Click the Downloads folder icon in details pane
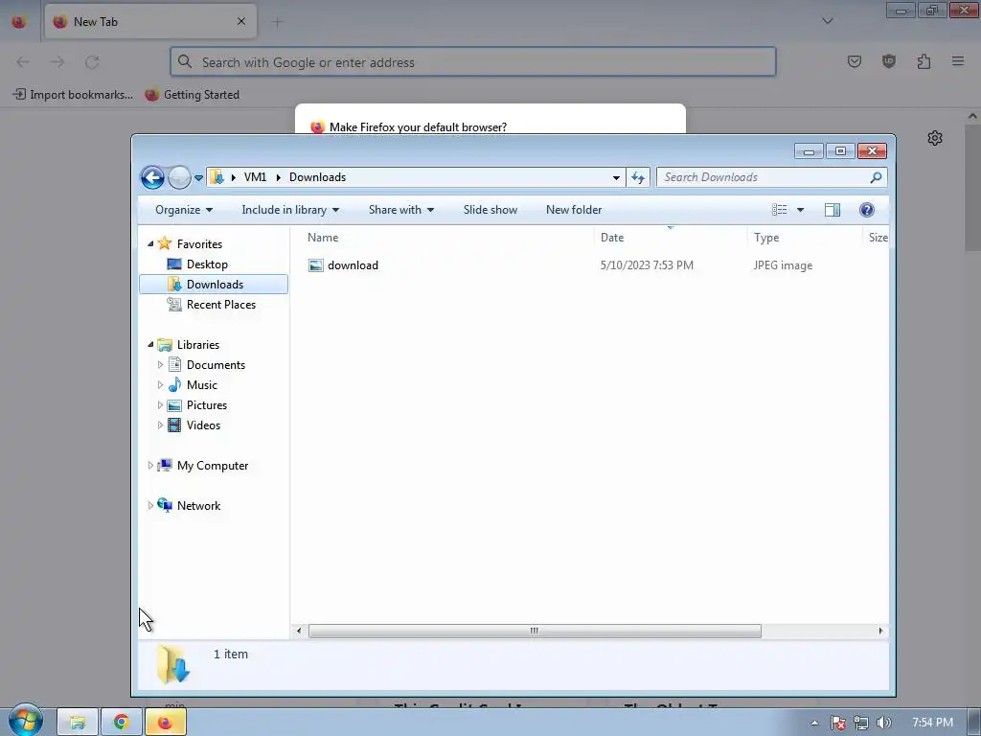 [x=172, y=664]
